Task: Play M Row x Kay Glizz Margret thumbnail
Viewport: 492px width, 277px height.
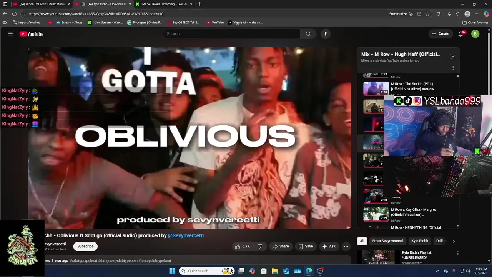Action: 376,215
